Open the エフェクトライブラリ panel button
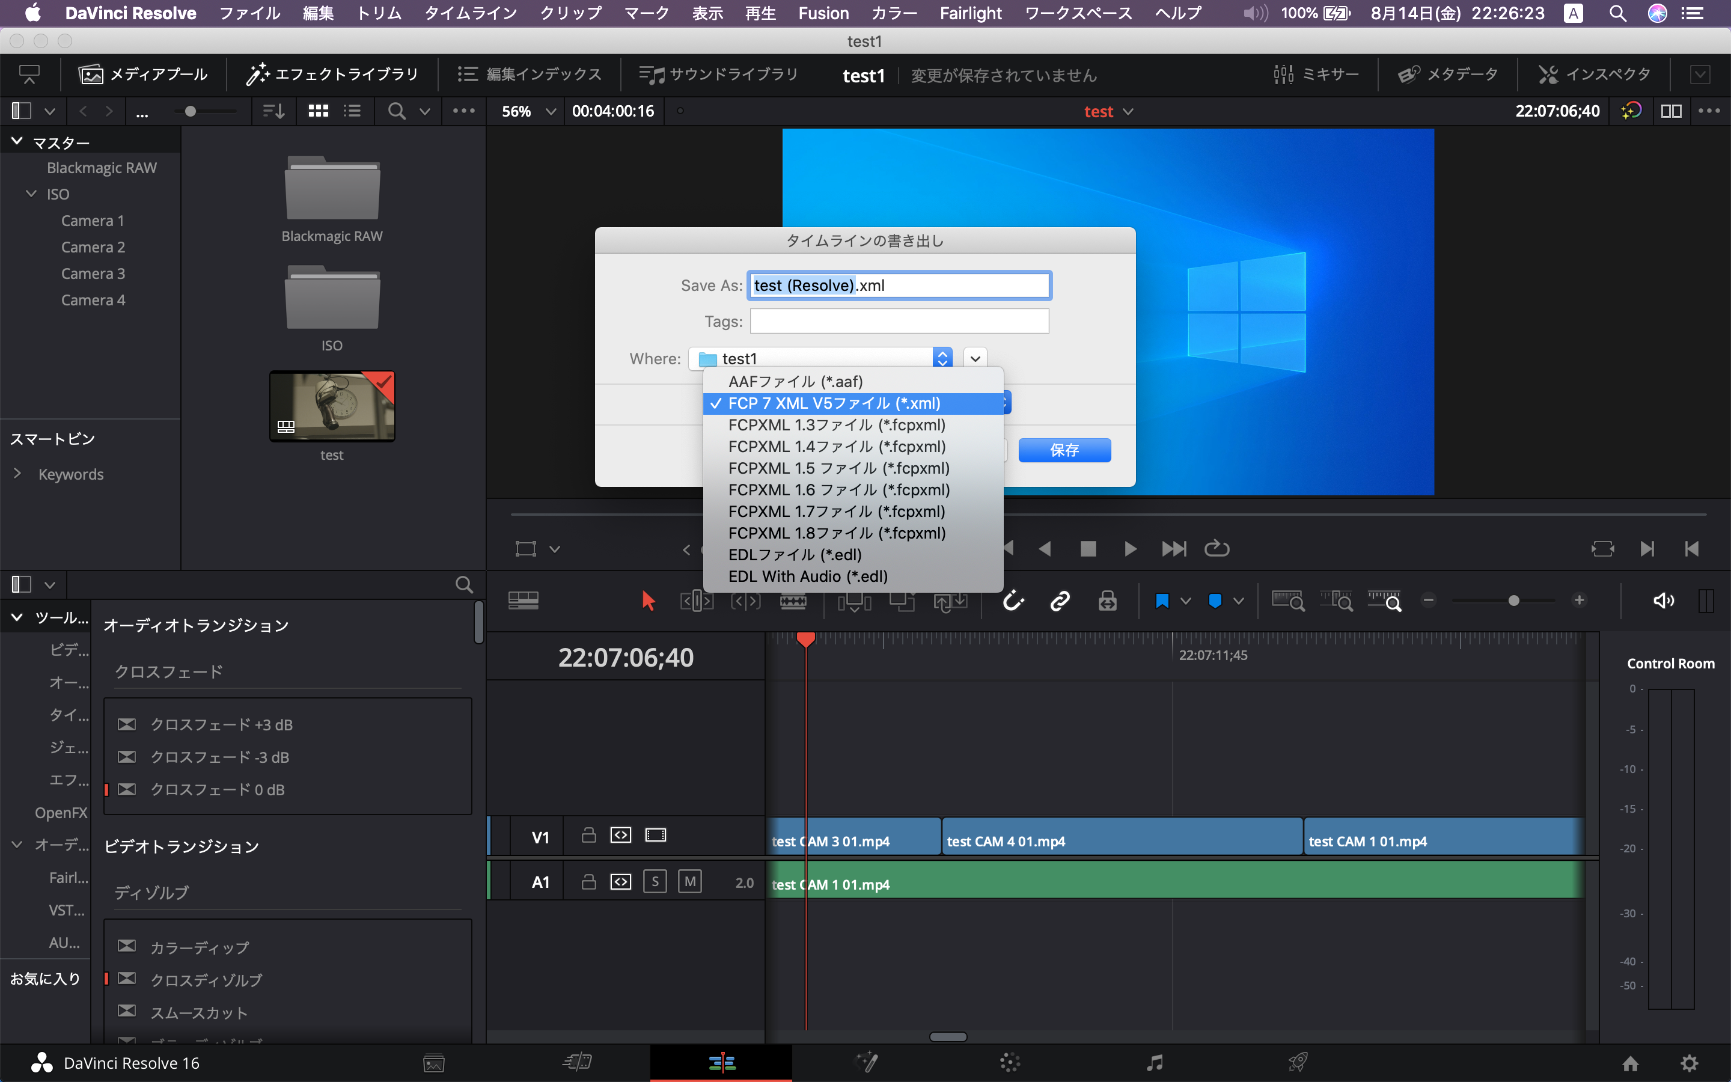The width and height of the screenshot is (1731, 1082). click(332, 75)
